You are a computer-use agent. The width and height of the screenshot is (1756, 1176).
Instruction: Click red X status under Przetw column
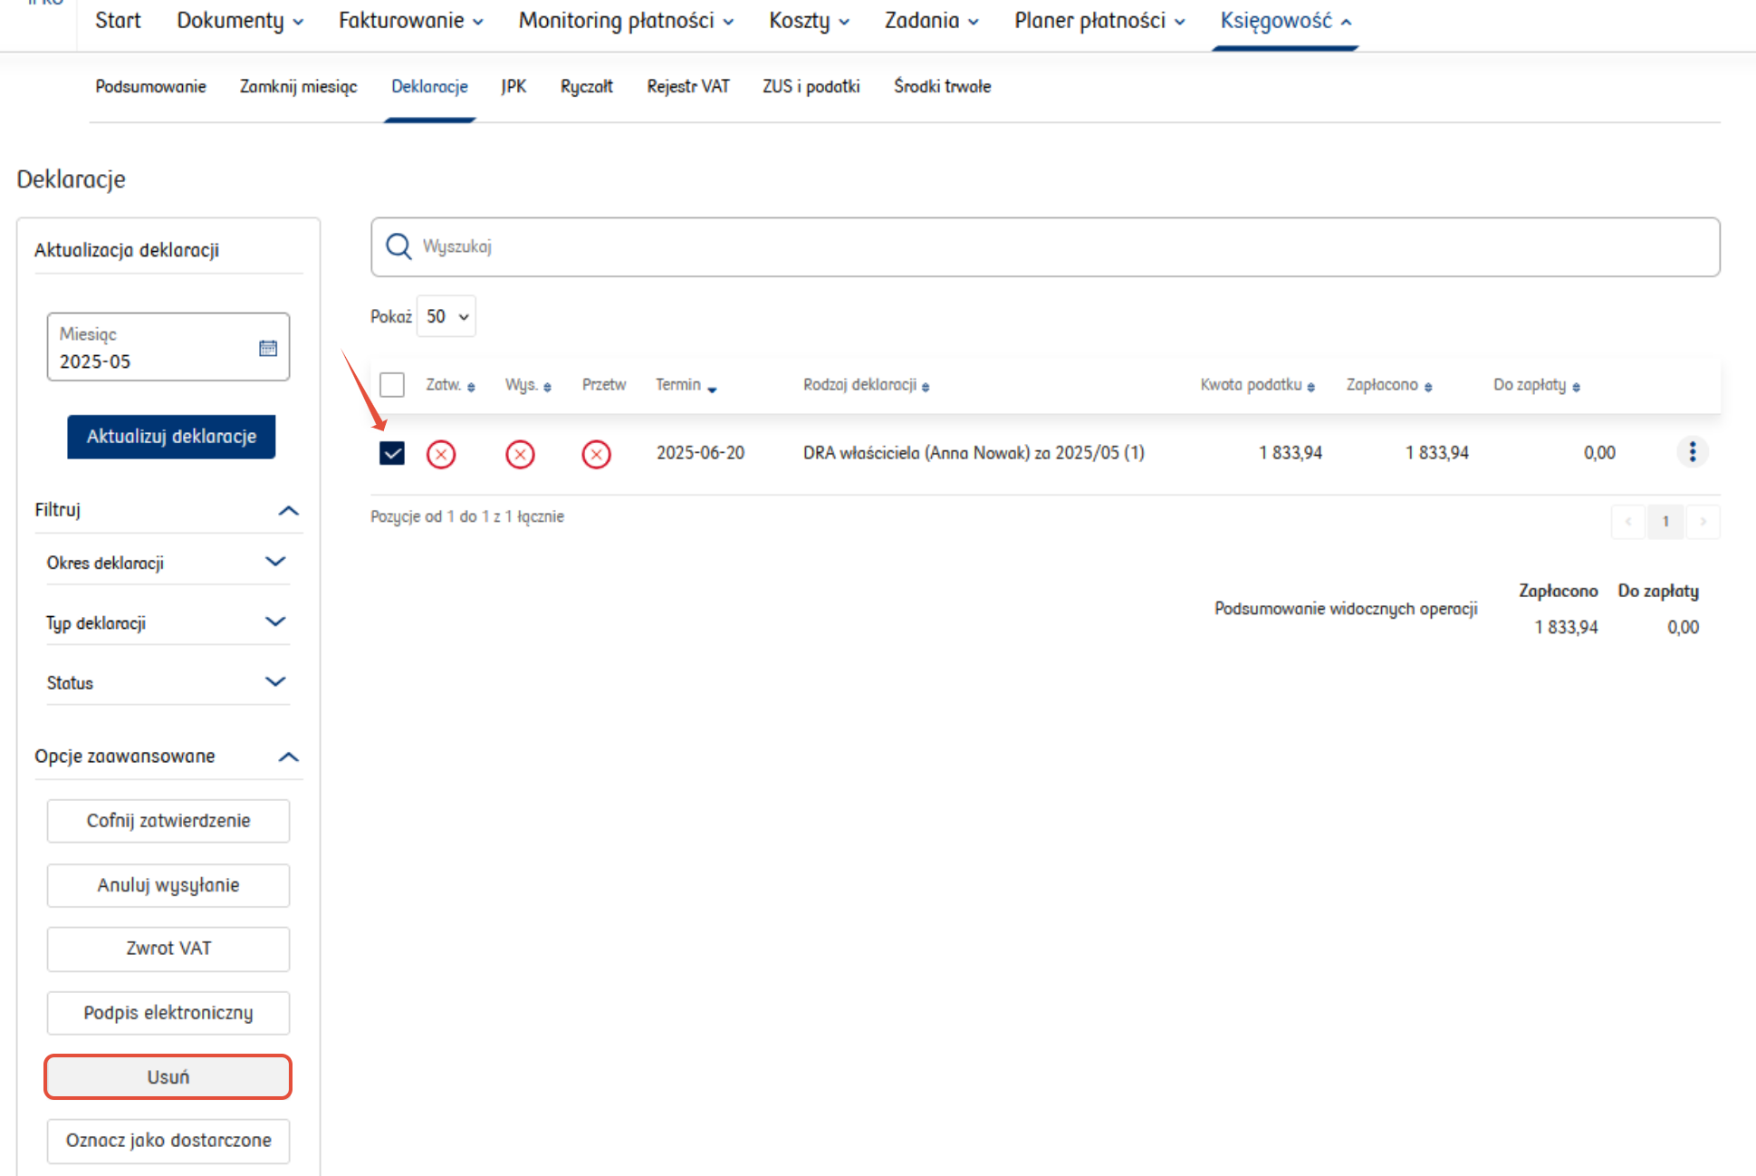pyautogui.click(x=596, y=454)
